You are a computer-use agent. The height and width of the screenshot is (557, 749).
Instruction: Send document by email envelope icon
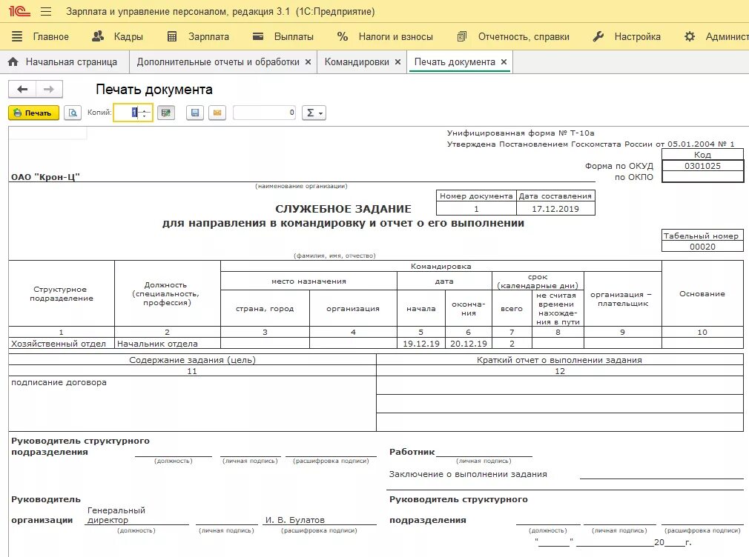tap(217, 113)
